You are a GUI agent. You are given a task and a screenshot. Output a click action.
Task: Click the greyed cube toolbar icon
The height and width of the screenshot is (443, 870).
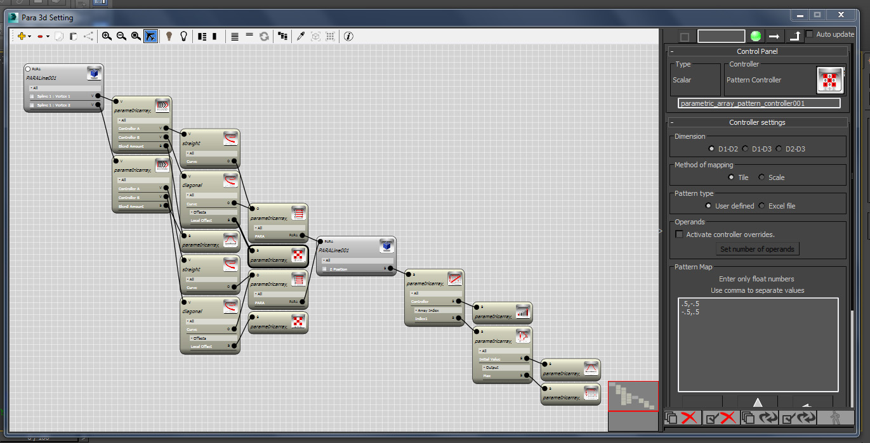click(316, 37)
